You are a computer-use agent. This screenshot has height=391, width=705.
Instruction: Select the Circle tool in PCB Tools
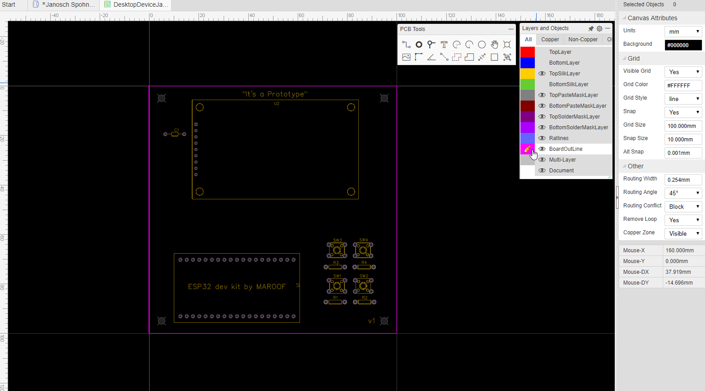click(482, 44)
